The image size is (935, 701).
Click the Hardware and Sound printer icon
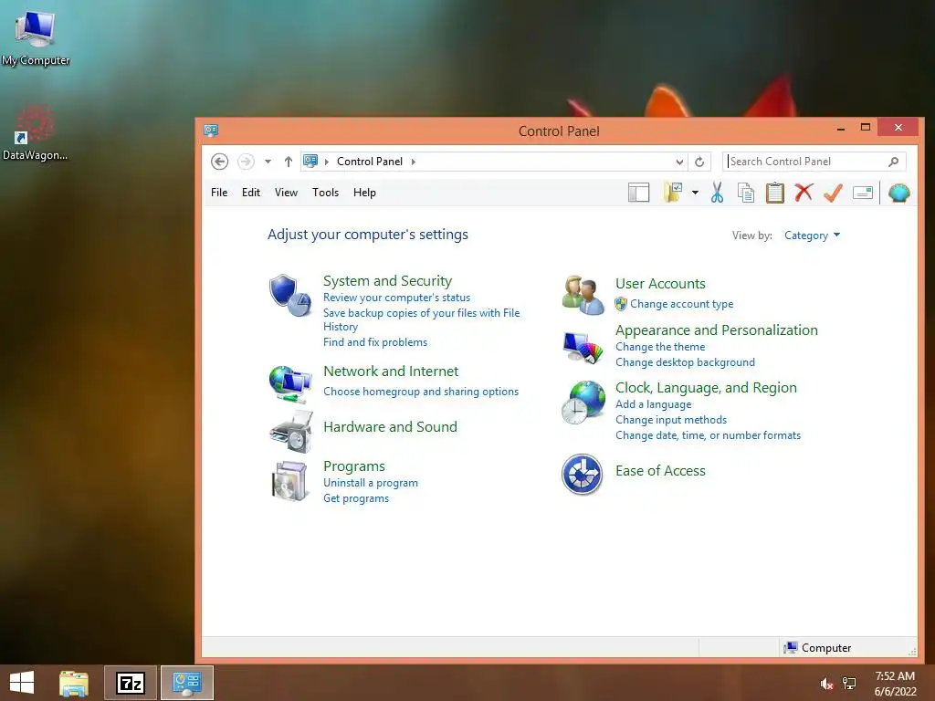coord(290,432)
